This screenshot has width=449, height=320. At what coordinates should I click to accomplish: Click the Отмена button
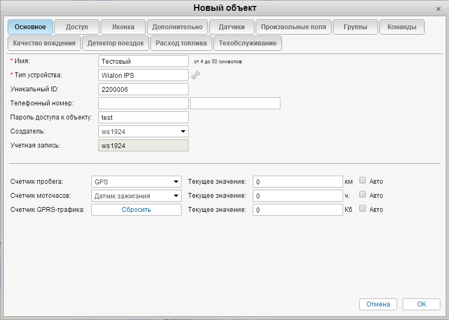click(378, 304)
